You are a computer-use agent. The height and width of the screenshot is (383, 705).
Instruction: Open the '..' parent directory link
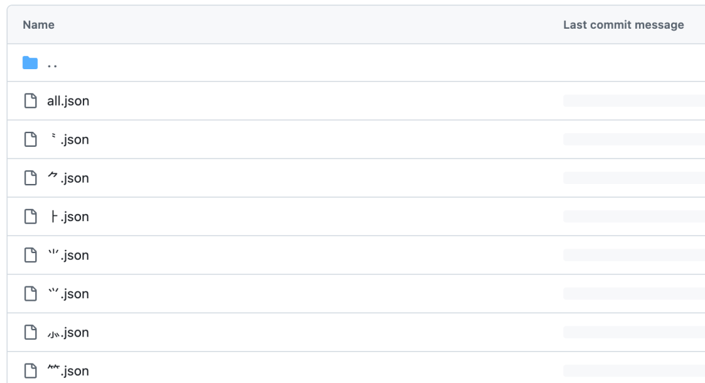[53, 64]
